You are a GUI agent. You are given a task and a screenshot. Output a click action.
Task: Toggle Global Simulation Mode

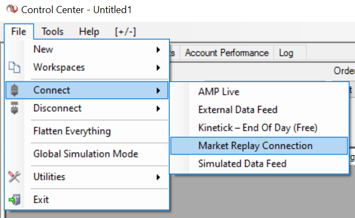coord(85,154)
